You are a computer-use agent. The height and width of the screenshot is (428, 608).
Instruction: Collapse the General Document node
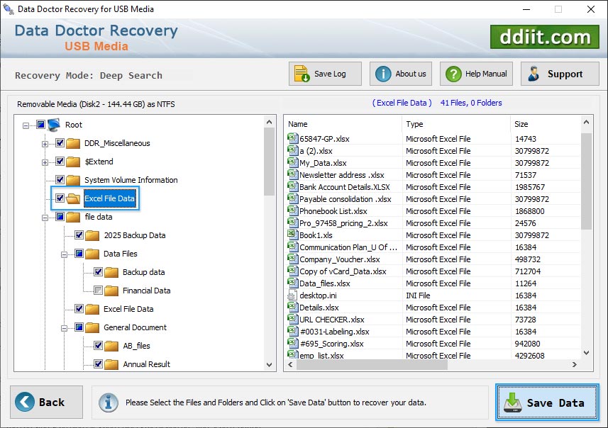64,329
